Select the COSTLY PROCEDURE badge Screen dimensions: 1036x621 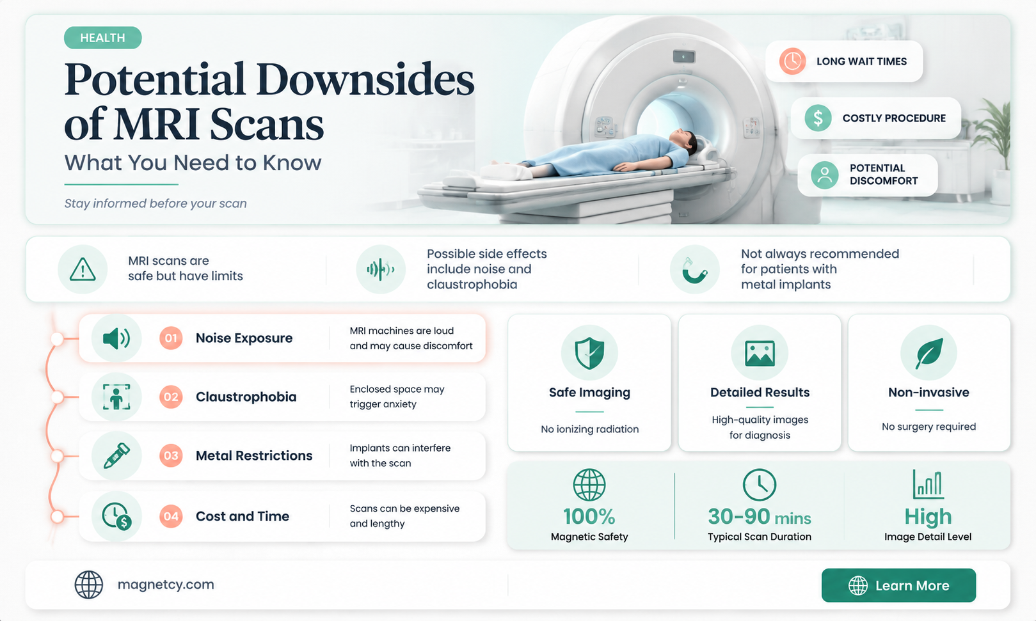[x=876, y=118]
